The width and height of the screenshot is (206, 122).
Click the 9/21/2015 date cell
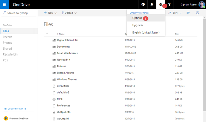point(130,40)
